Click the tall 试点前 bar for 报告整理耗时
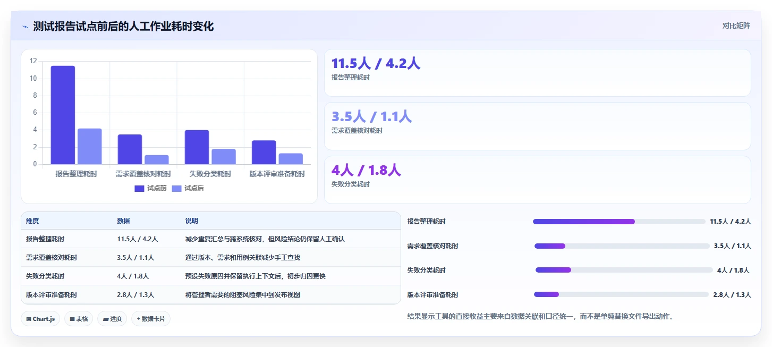 point(63,115)
